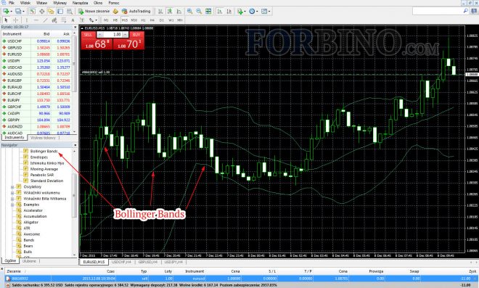Expand the Wskaźniki wolumenu tree node
This screenshot has width=479, height=288.
click(12, 193)
